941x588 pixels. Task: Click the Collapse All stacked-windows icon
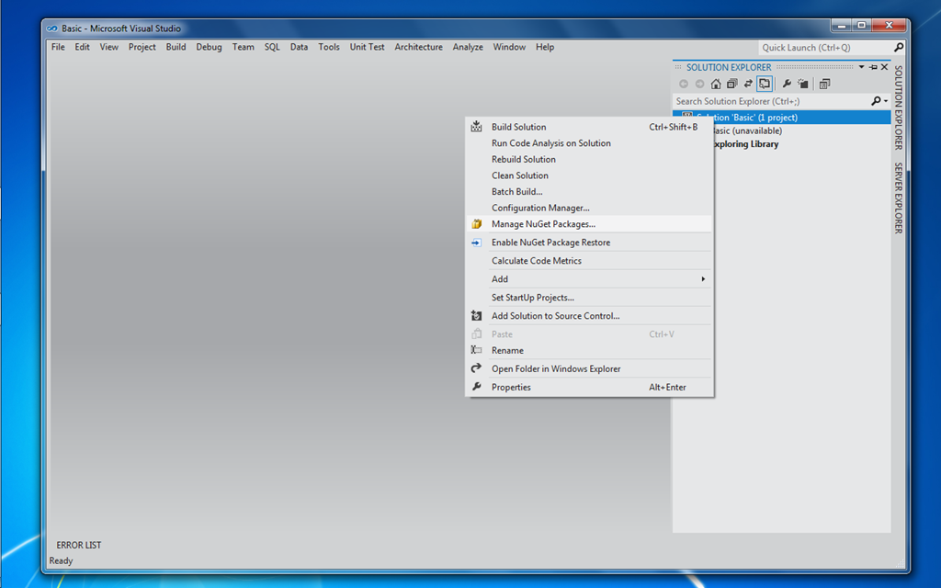click(x=732, y=84)
